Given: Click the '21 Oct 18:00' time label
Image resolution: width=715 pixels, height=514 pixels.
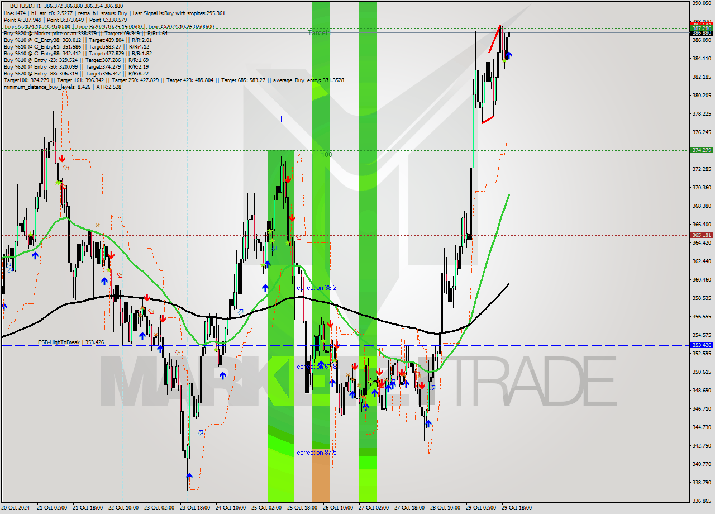Looking at the screenshot, I should coord(87,508).
